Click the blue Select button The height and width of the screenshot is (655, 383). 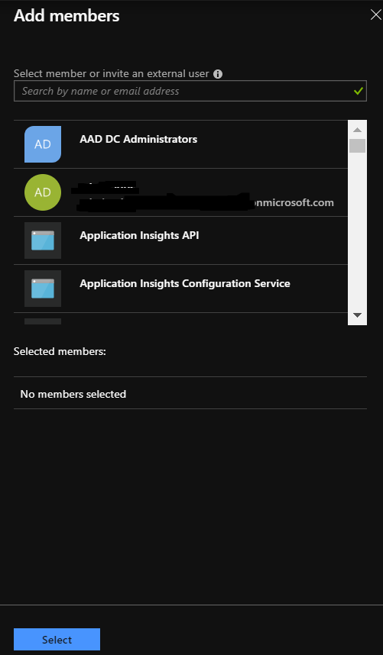pos(57,639)
